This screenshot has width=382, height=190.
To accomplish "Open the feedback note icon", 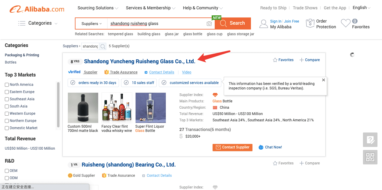I will 370,140.
